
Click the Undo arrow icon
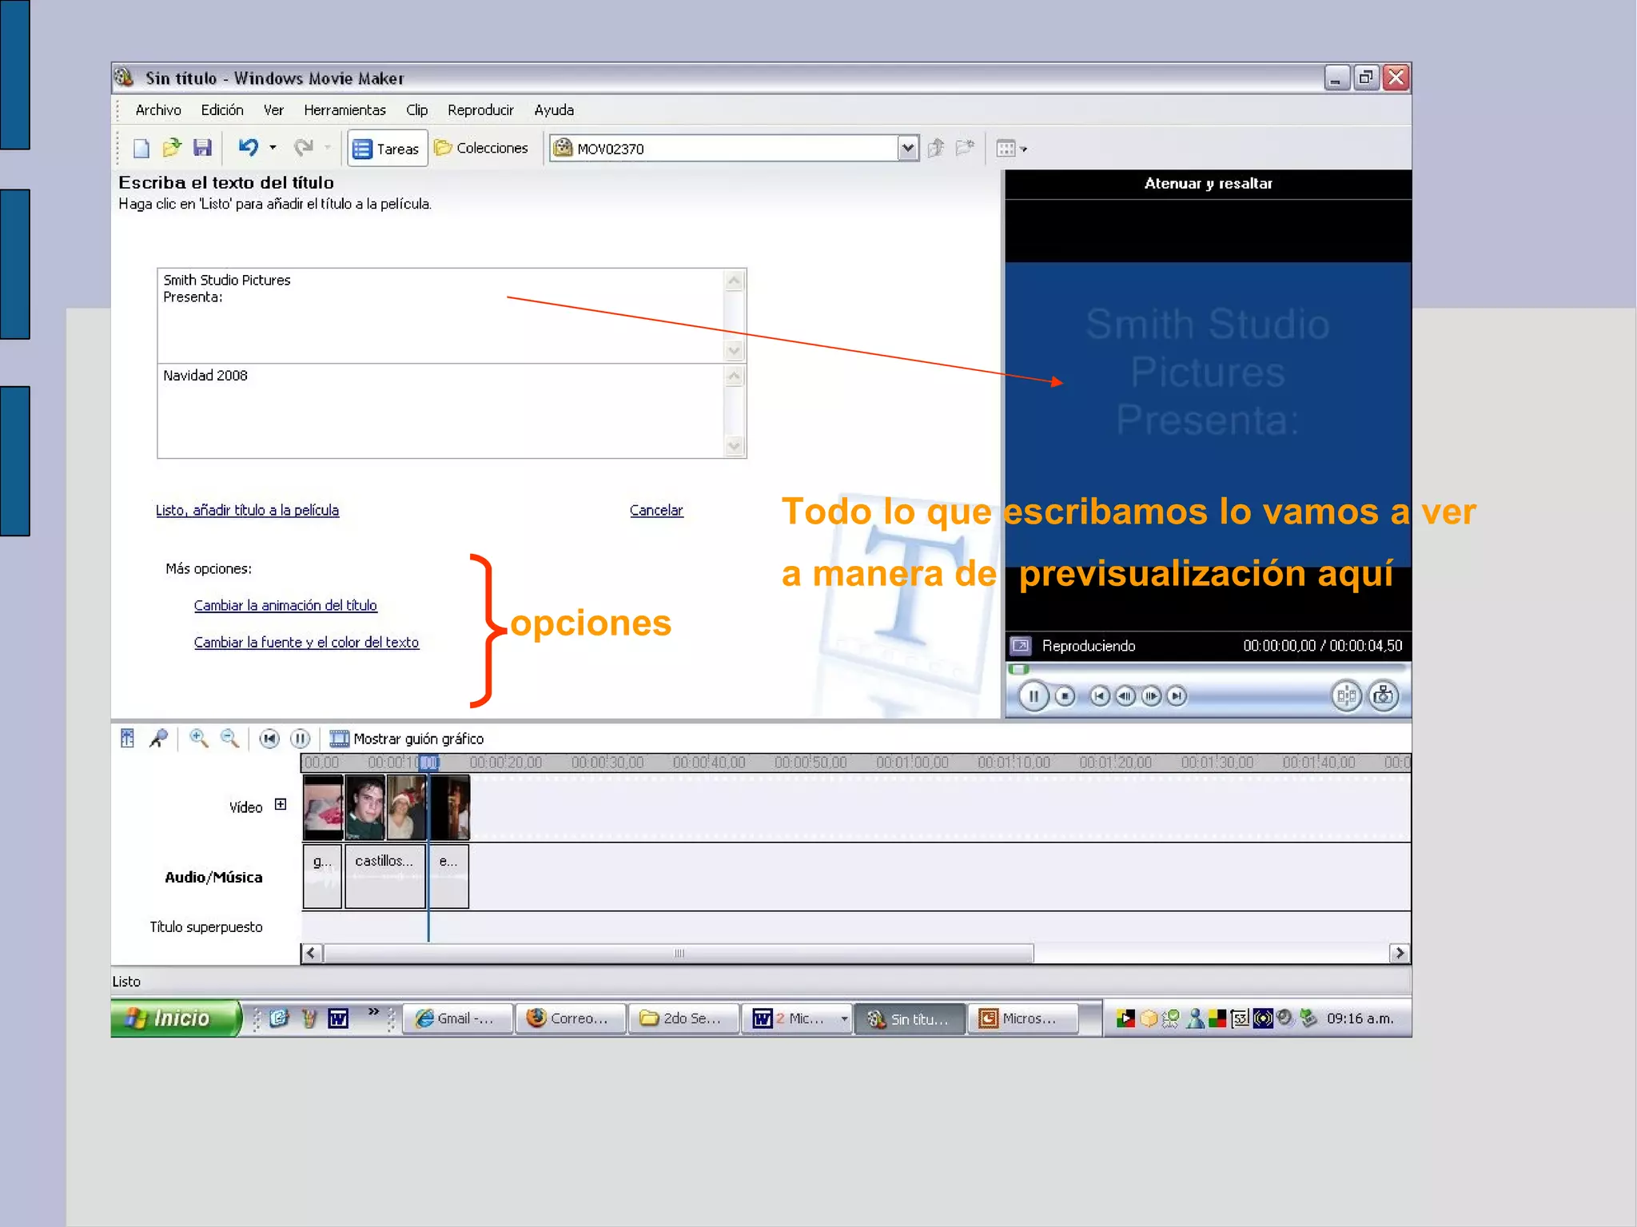tap(248, 147)
